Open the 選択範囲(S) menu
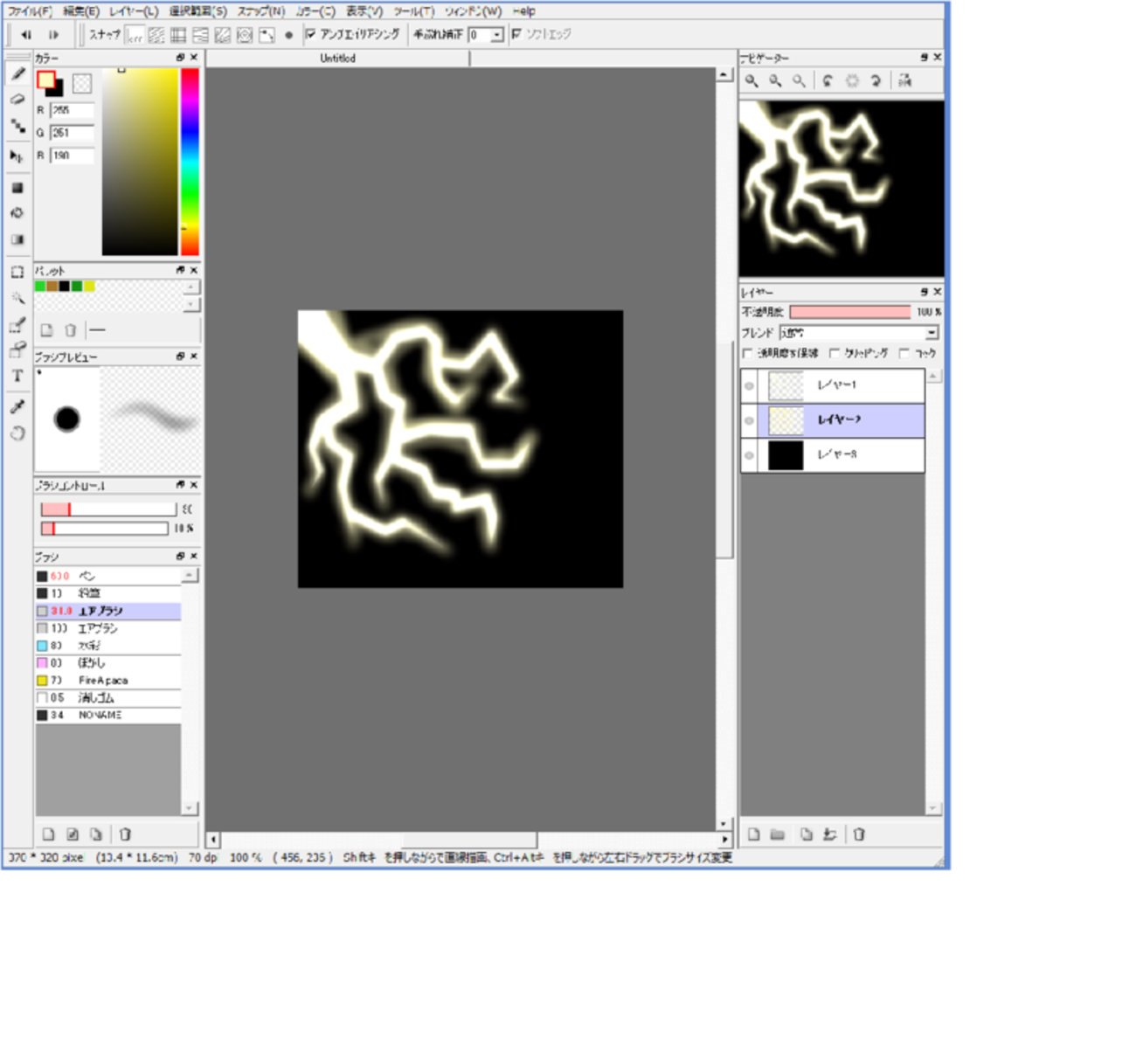The image size is (1136, 1052). coord(197,11)
